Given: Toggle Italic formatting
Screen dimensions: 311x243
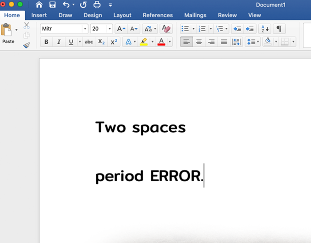Looking at the screenshot, I should (58, 42).
